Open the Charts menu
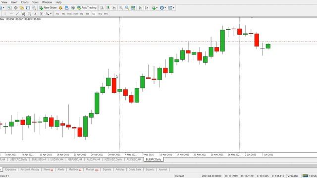 click(x=25, y=2)
